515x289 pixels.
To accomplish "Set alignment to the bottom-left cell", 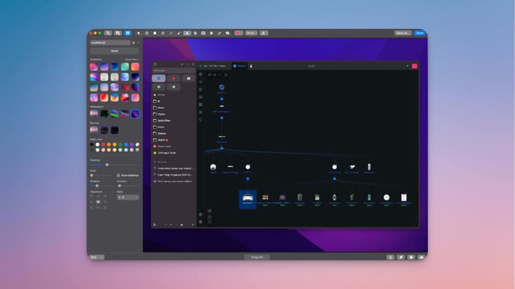I will (x=91, y=207).
